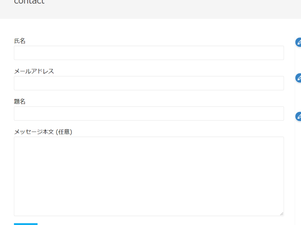Click the メールアドレス label text
301x225 pixels.
[34, 71]
